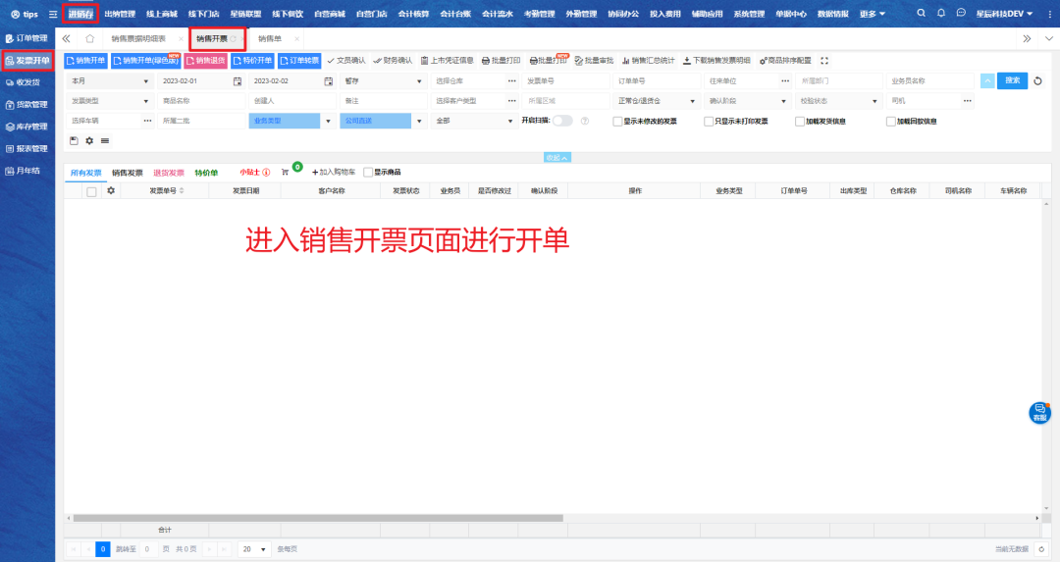Viewport: 1060px width, 562px height.
Task: Open the shopping cart icon
Action: 286,172
